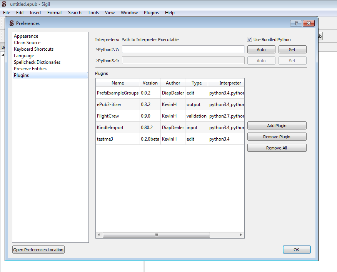Open the File menu
The width and height of the screenshot is (337, 272).
tap(7, 13)
